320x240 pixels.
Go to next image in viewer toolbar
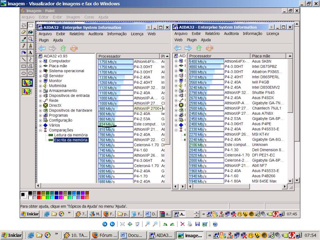(x=112, y=224)
